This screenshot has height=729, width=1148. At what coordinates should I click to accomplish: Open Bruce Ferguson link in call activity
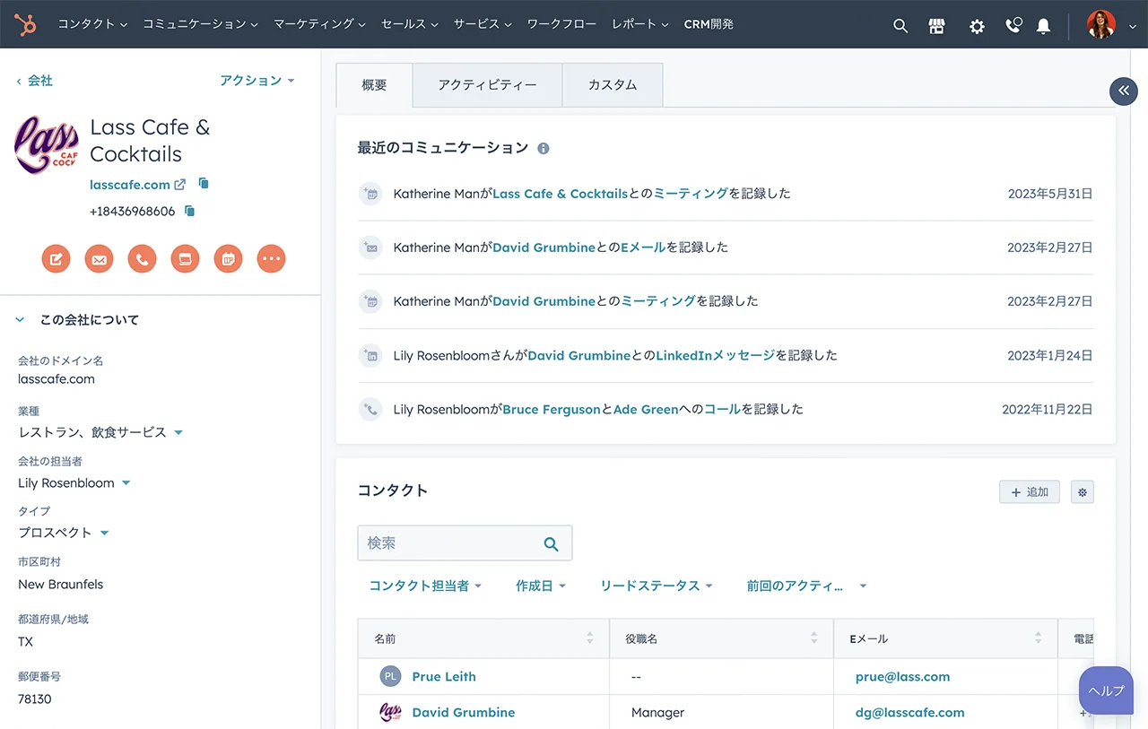pyautogui.click(x=552, y=409)
